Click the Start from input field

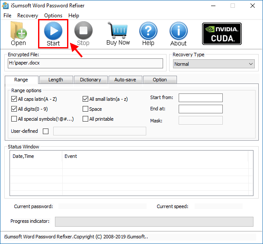coord(201,98)
